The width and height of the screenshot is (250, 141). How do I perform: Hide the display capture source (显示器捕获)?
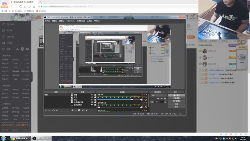(92, 105)
